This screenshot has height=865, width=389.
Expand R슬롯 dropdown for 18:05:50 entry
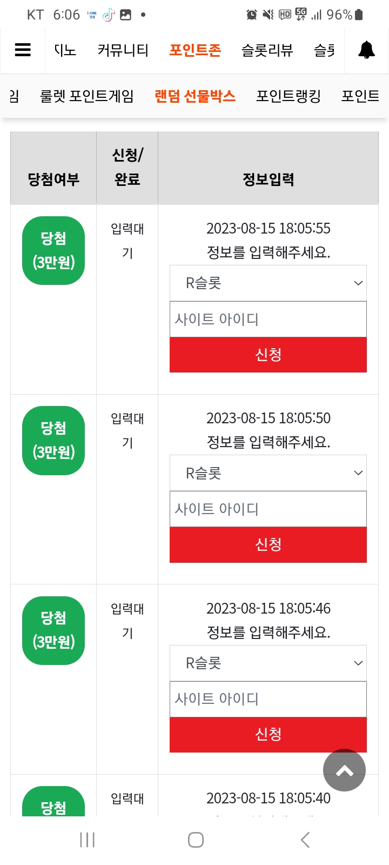[x=268, y=473]
